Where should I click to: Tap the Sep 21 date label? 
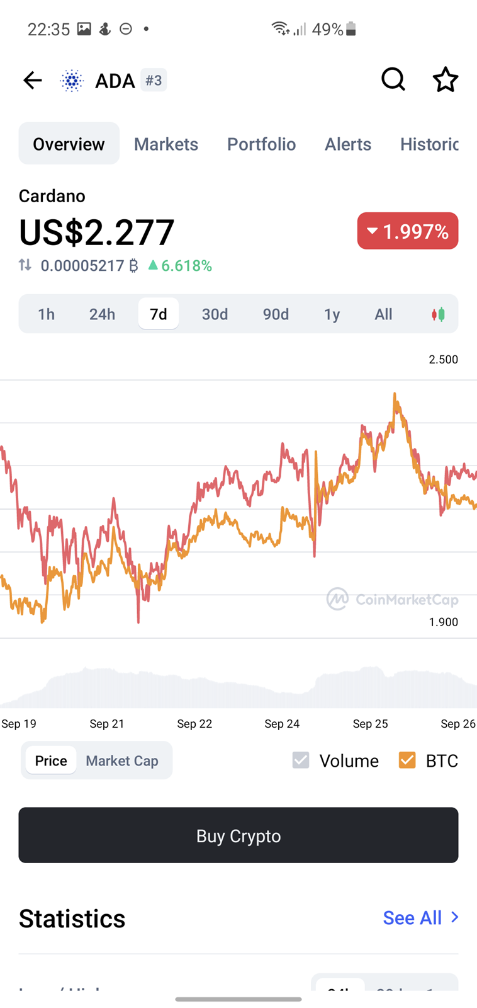107,723
